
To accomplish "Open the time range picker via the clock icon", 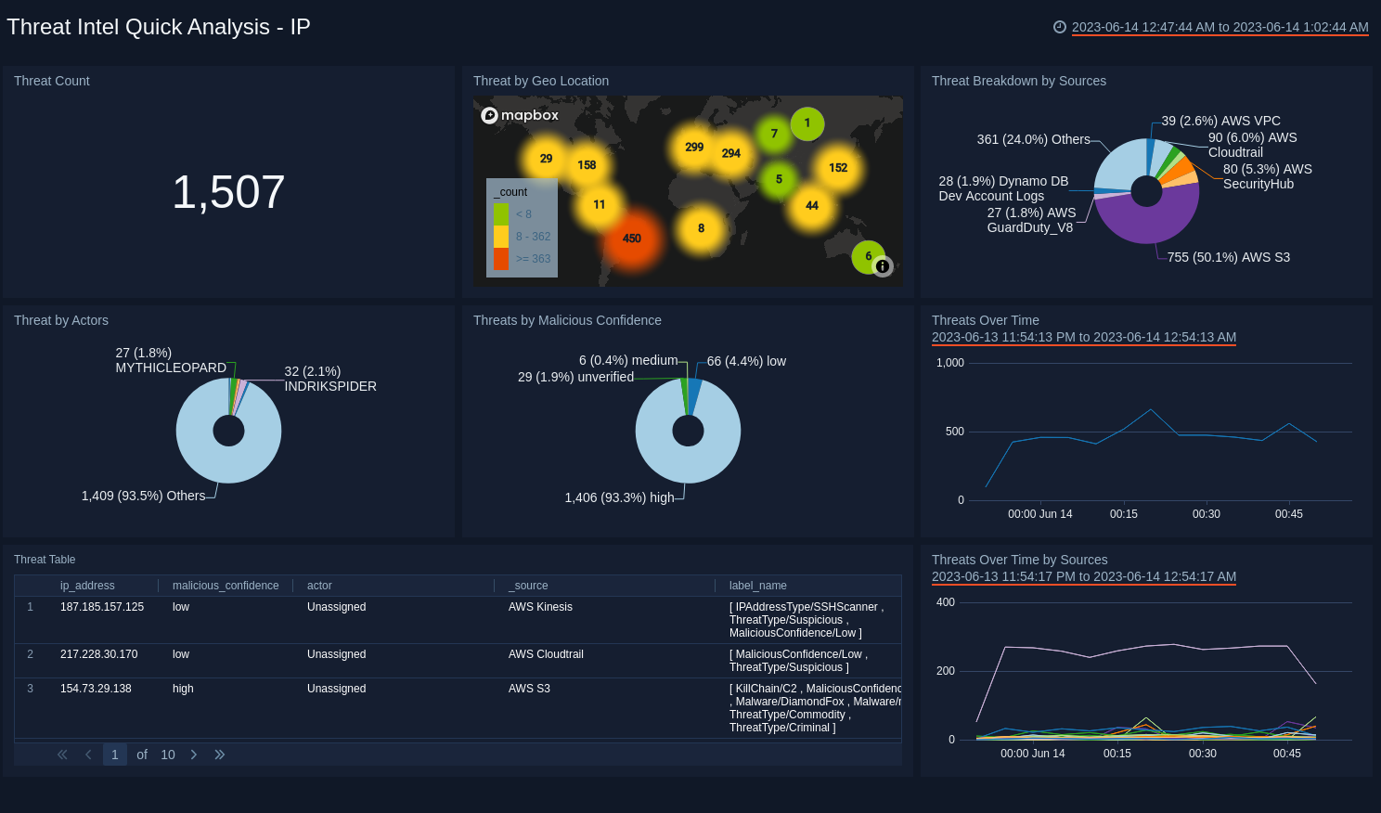I will pyautogui.click(x=1060, y=27).
